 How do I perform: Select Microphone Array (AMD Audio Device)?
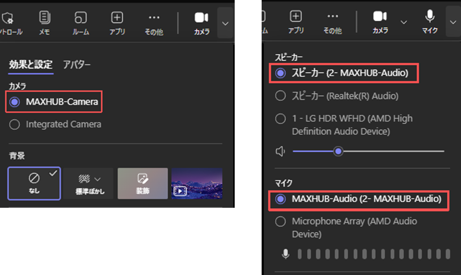[x=346, y=227]
